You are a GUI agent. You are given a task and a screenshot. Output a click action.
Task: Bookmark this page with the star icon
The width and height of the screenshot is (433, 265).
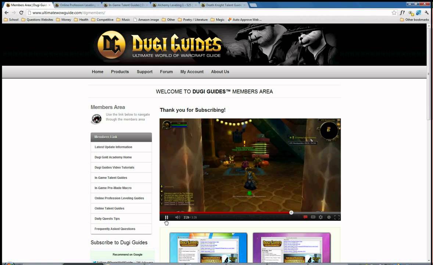click(394, 13)
